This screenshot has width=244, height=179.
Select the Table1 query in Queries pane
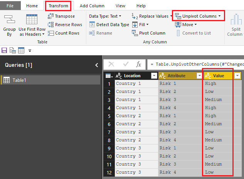pyautogui.click(x=50, y=80)
